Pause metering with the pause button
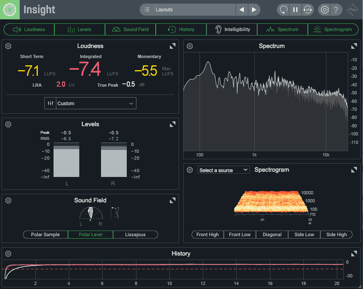363x289 pixels. pyautogui.click(x=295, y=10)
